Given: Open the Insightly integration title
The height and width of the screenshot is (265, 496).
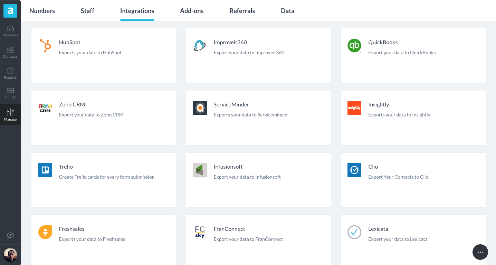Looking at the screenshot, I should coord(379,104).
